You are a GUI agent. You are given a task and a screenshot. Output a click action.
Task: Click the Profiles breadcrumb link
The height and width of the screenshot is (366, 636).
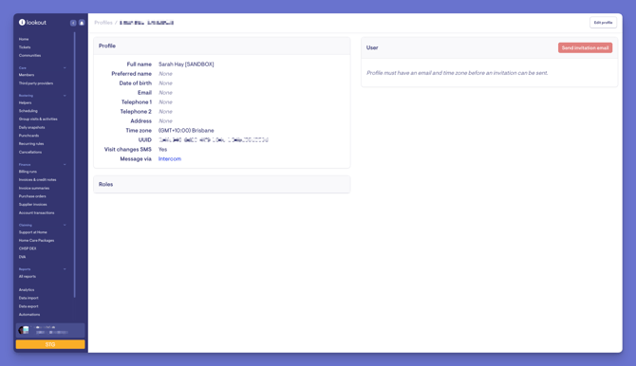103,23
